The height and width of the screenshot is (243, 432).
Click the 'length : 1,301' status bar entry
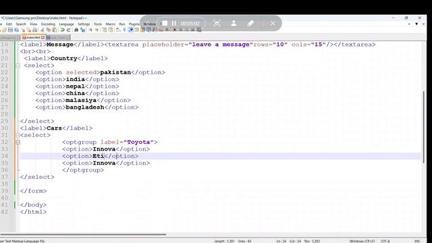click(x=224, y=241)
